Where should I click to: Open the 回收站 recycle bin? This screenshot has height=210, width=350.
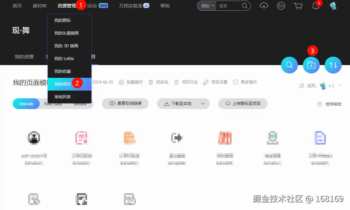158,82
